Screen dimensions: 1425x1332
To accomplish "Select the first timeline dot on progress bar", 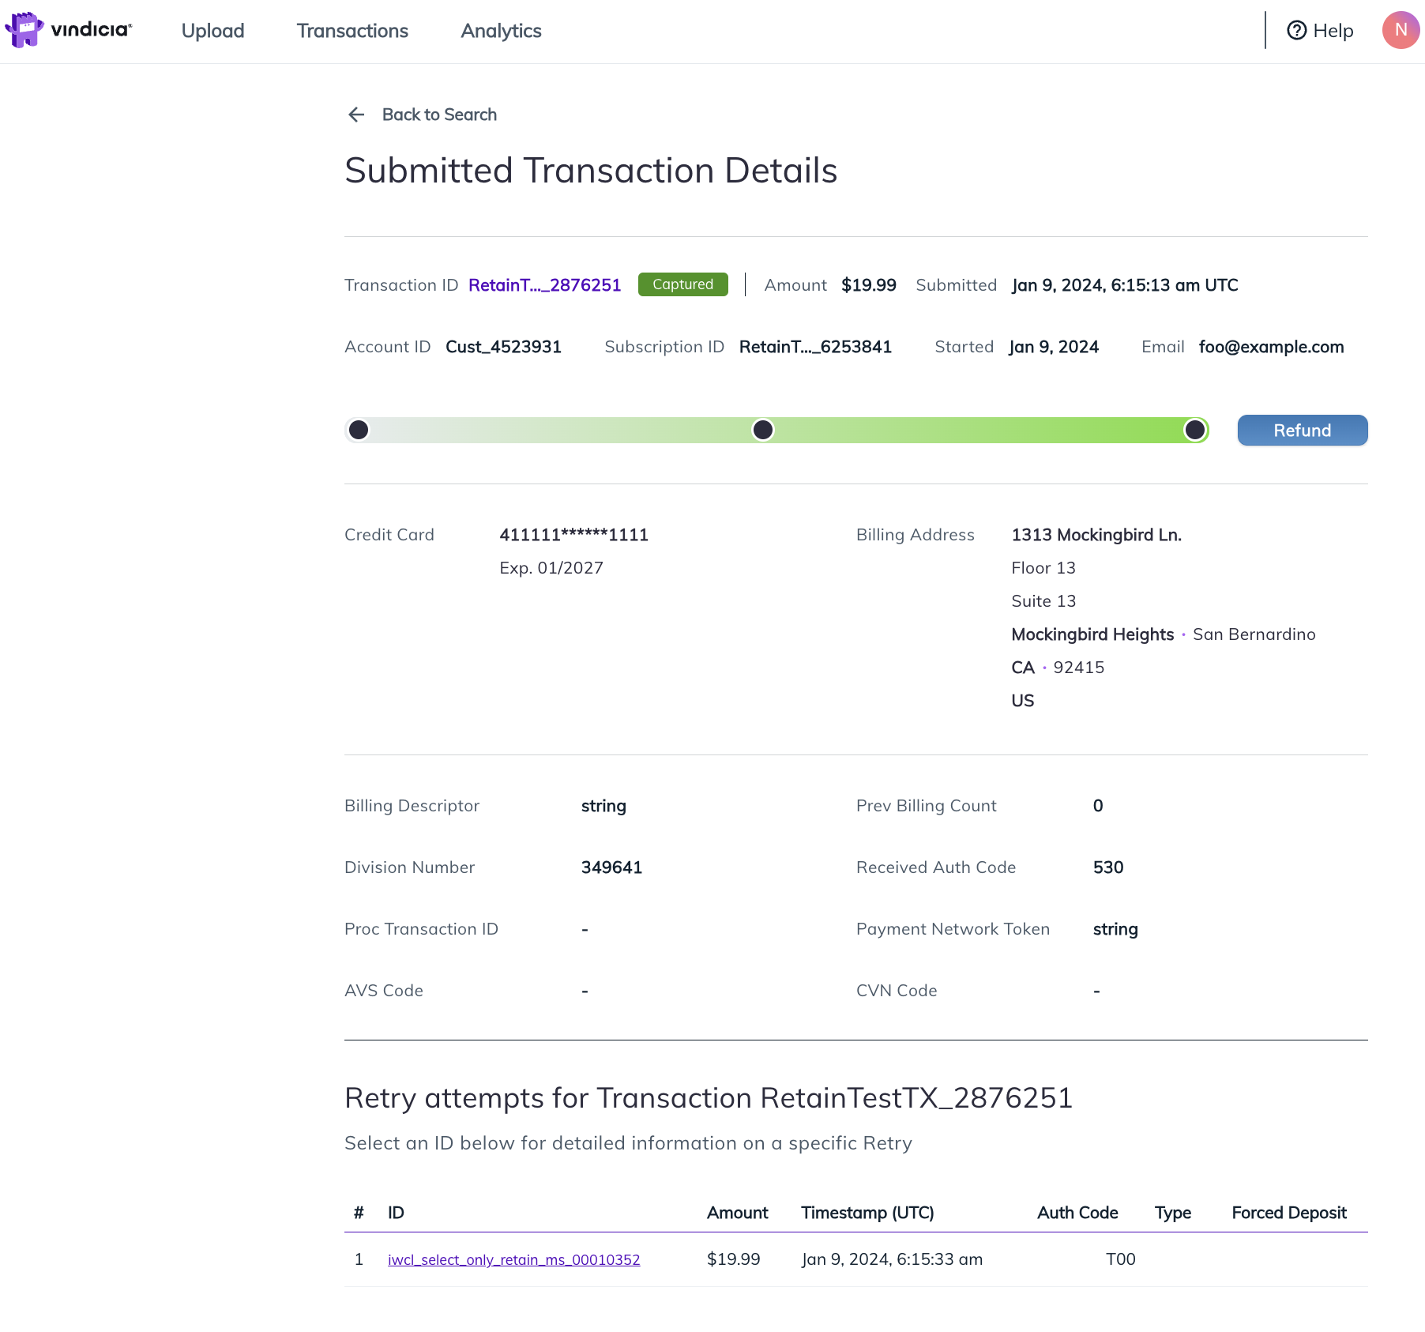I will [x=359, y=430].
